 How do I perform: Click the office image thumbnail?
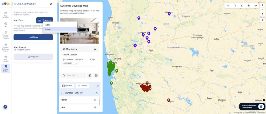(80, 31)
